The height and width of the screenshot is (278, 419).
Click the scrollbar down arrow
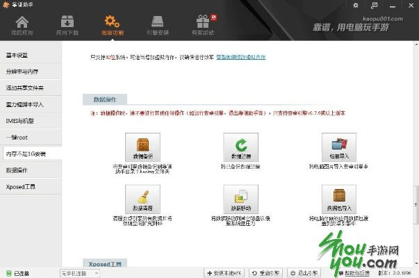416,263
